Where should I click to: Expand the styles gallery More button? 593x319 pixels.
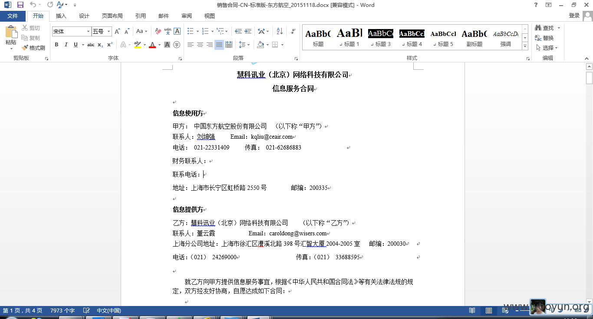(x=525, y=46)
